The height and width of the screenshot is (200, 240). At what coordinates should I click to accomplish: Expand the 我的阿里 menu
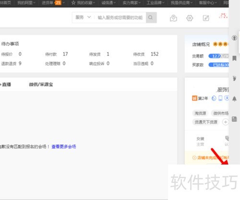(x=26, y=3)
